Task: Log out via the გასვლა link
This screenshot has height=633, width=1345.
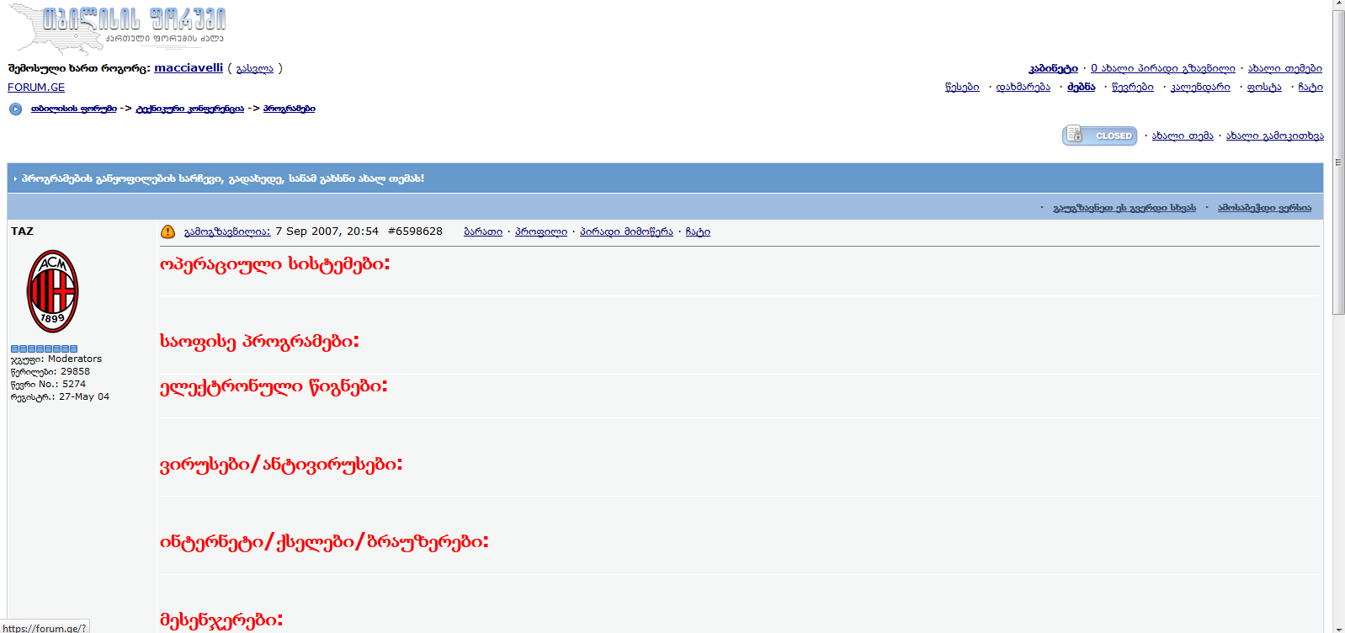Action: coord(254,69)
